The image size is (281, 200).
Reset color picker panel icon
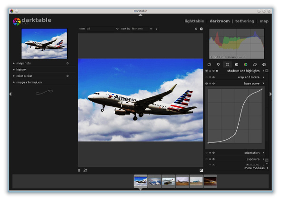67,76
